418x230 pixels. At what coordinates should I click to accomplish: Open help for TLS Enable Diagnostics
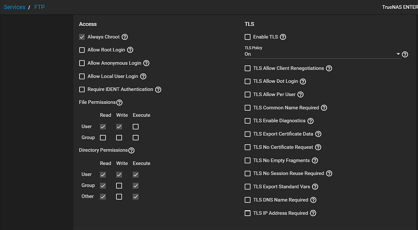tap(310, 121)
